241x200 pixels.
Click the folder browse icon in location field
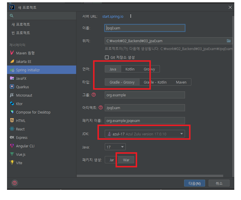coord(229,41)
